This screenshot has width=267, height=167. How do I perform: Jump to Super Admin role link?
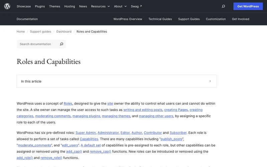point(85,133)
